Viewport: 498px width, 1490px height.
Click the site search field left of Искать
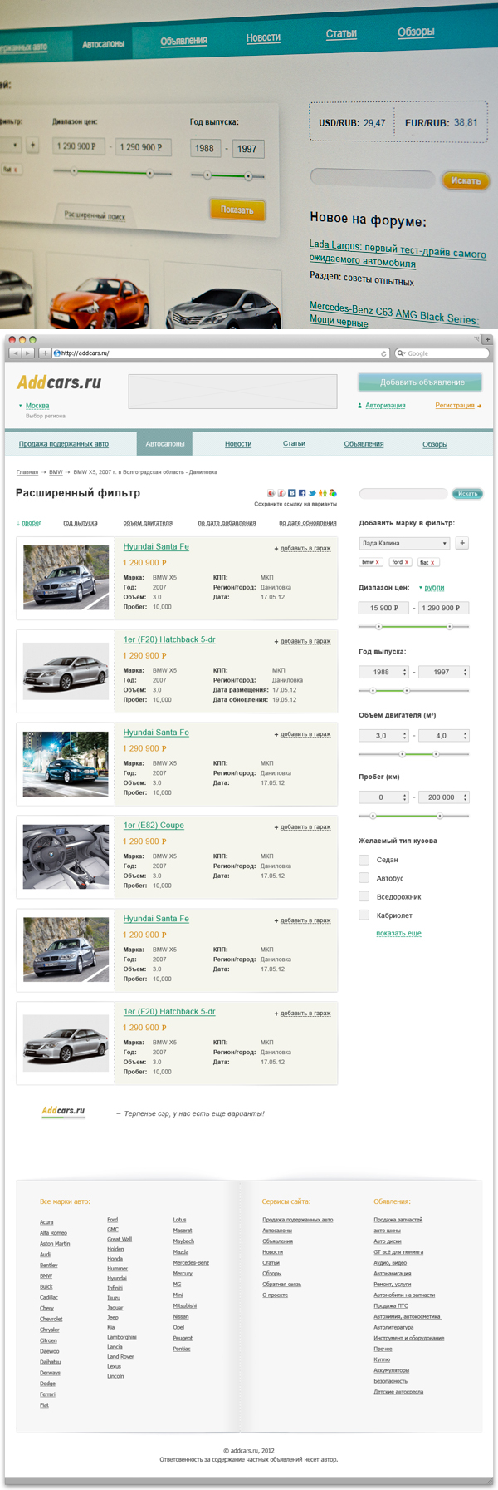(x=403, y=494)
